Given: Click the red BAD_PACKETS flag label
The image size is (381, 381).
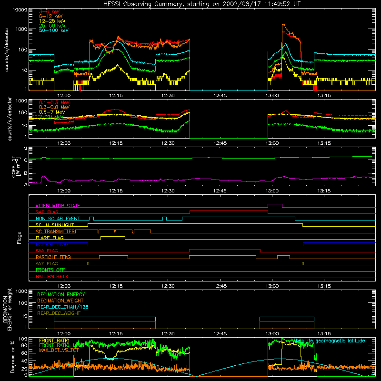Looking at the screenshot, I should pyautogui.click(x=52, y=276).
